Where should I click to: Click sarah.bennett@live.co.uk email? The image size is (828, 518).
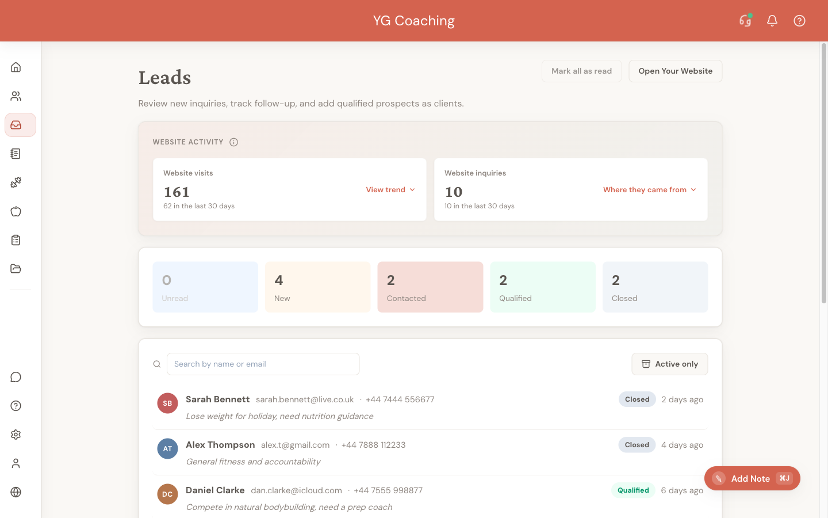point(305,399)
